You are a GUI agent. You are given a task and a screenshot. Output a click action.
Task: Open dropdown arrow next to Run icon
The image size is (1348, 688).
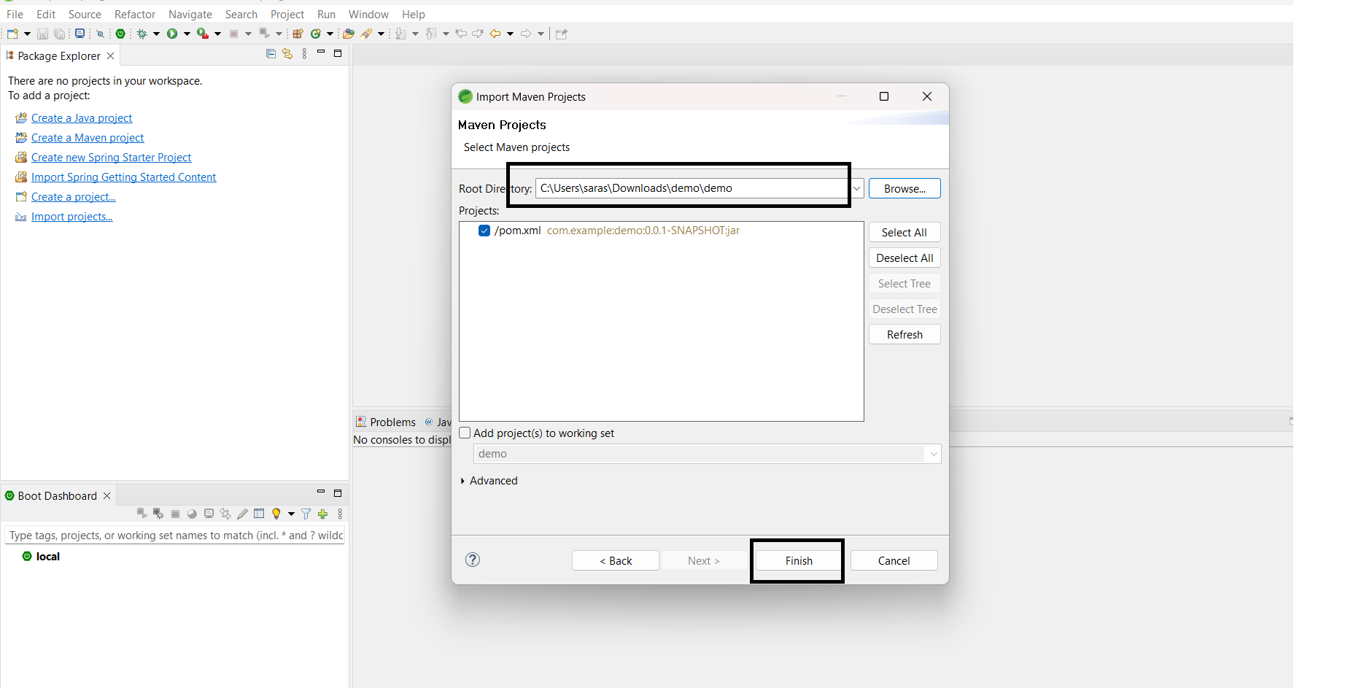coord(187,34)
